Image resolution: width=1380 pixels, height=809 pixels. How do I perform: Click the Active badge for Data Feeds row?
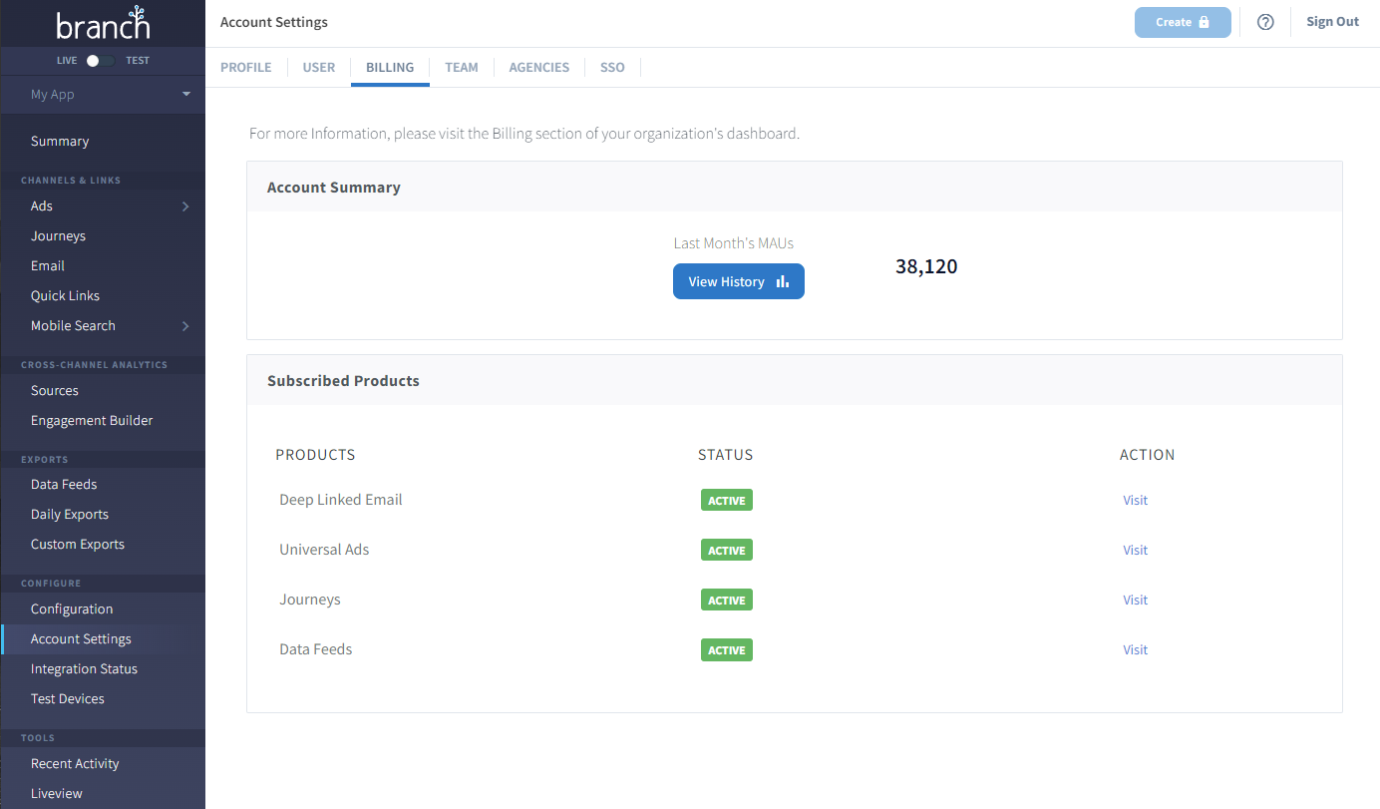pyautogui.click(x=727, y=650)
